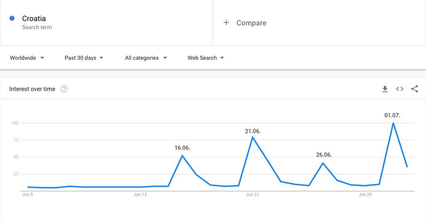Open embed code for the chart

pos(400,89)
